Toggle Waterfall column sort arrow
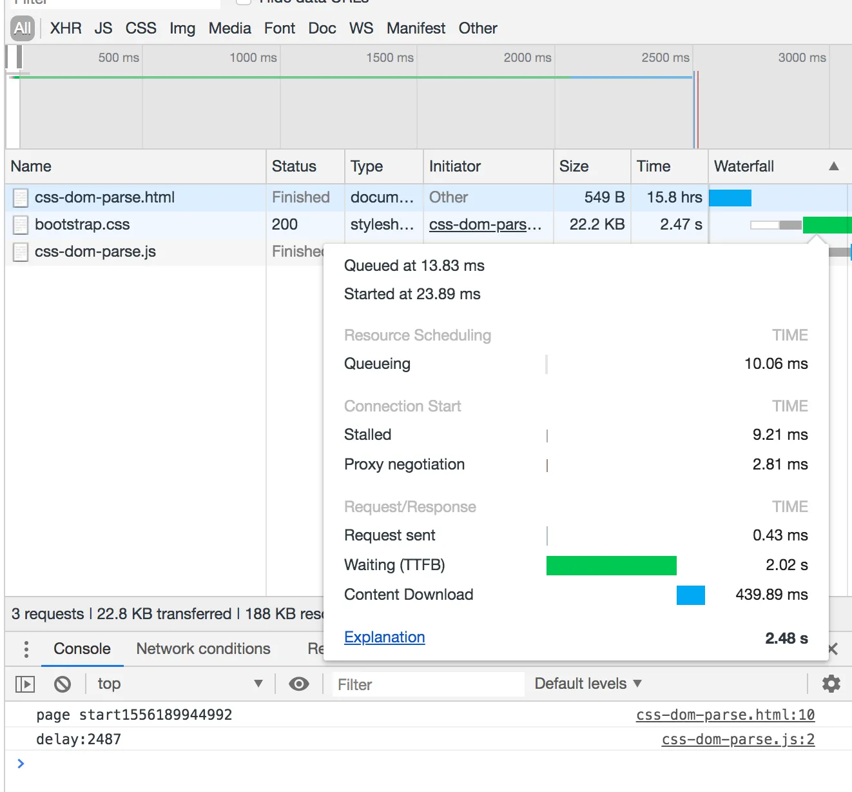The height and width of the screenshot is (792, 852). (x=833, y=166)
